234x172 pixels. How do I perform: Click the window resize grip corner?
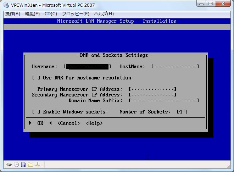229,166
